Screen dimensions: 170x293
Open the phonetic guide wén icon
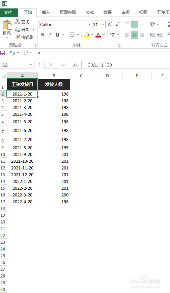(113, 35)
